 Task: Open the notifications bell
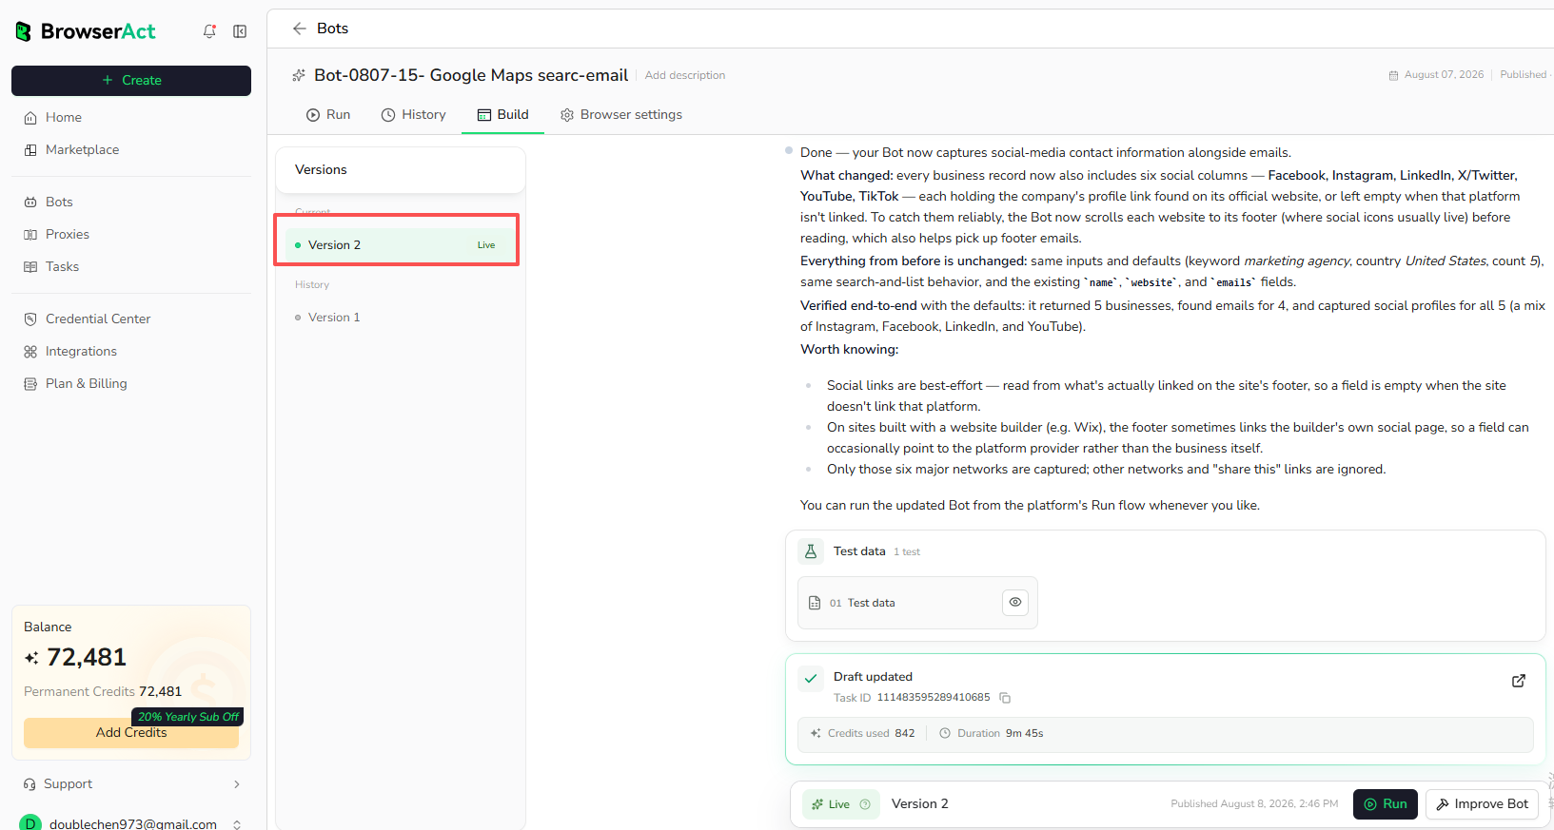coord(209,31)
